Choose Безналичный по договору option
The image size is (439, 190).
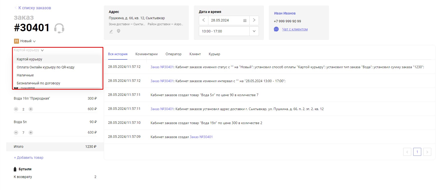click(57, 83)
